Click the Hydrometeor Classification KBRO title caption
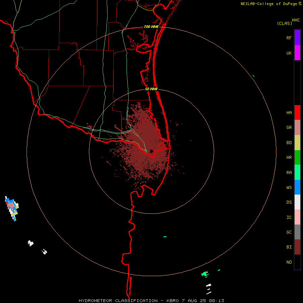Image resolution: width=303 pixels, height=303 pixels. [x=151, y=301]
